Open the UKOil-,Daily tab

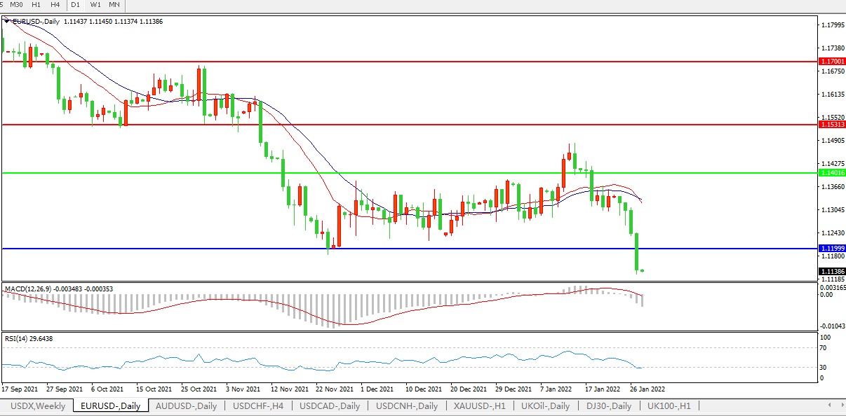click(x=546, y=406)
